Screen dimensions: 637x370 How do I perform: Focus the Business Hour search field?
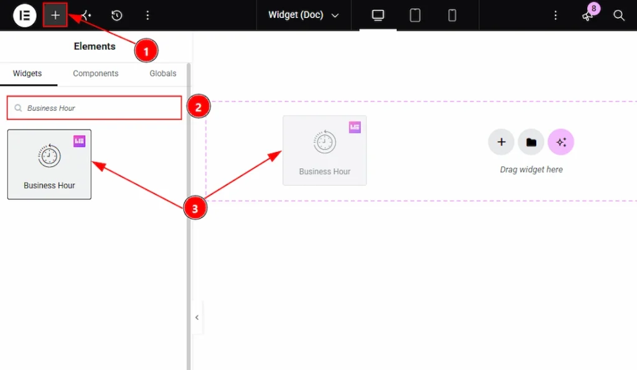95,108
